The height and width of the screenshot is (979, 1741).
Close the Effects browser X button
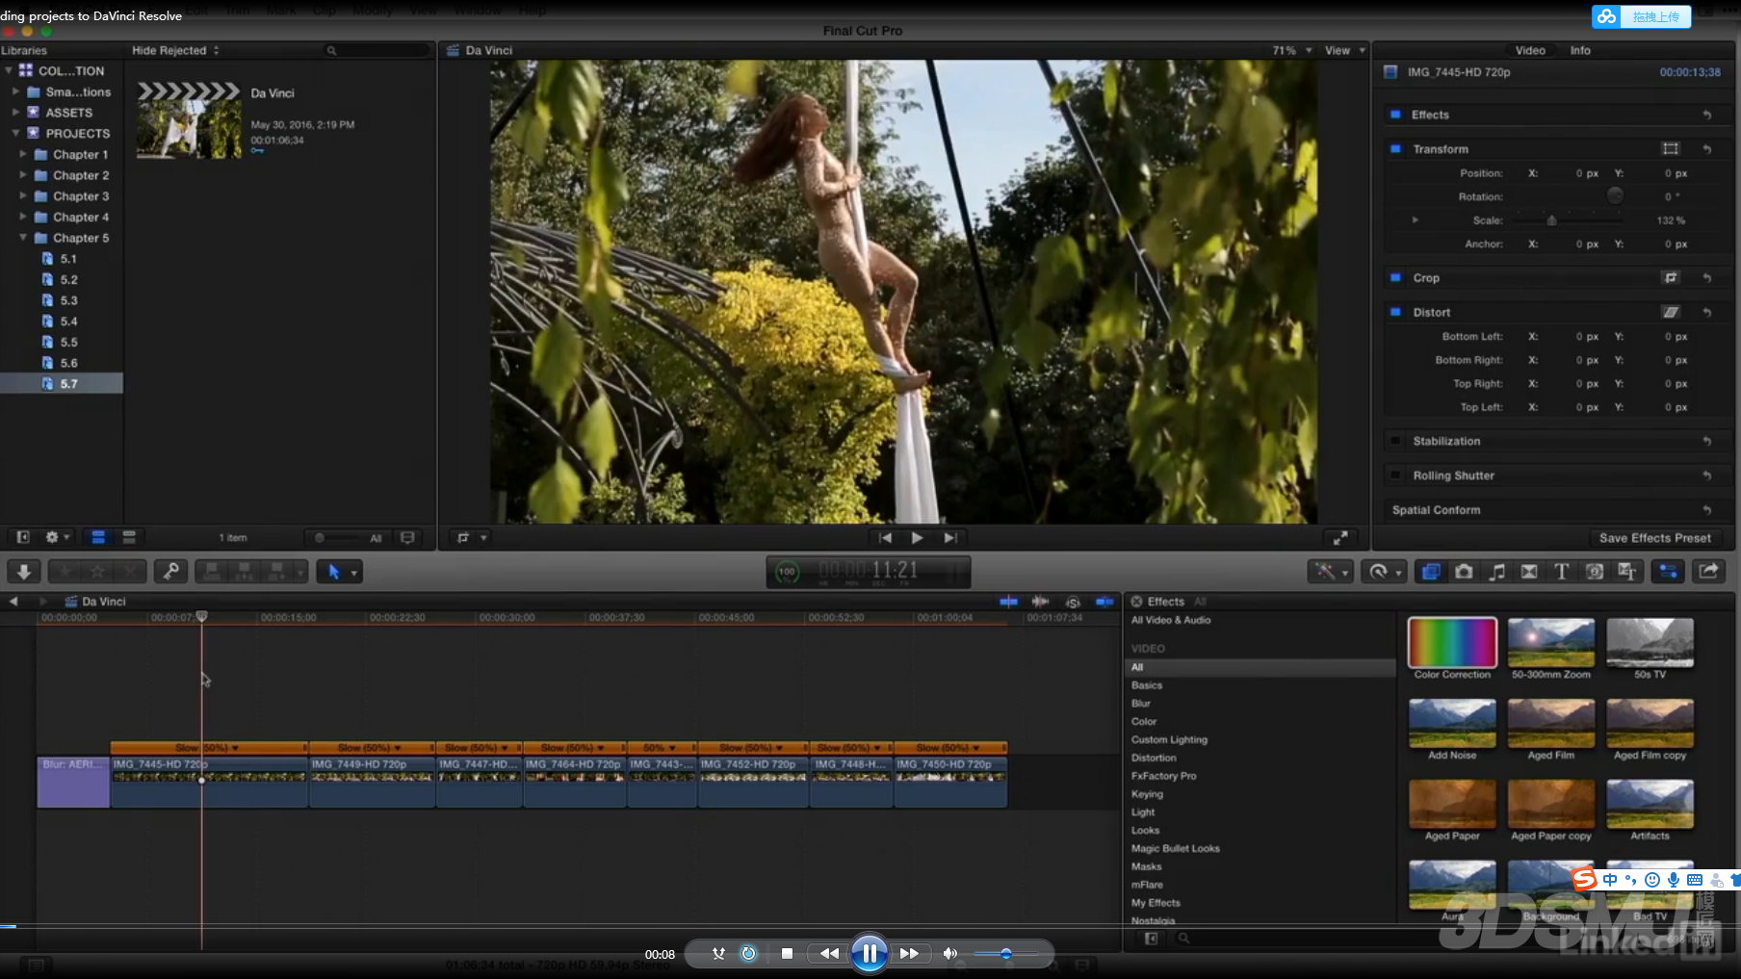click(1136, 602)
